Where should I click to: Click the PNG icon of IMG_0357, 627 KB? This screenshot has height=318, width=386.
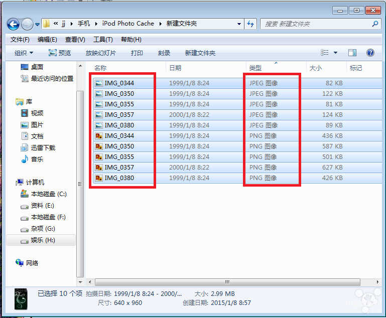coord(99,168)
